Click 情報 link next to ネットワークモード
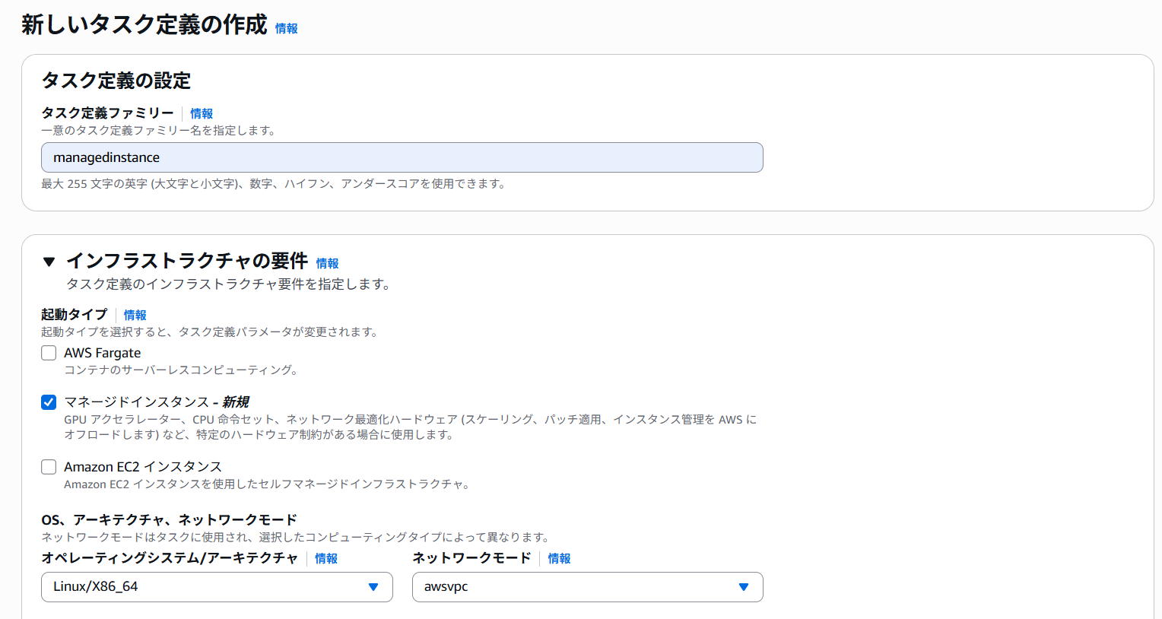 [x=559, y=558]
